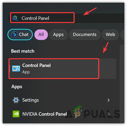Click the green NVIDIA logo icon

(16, 114)
